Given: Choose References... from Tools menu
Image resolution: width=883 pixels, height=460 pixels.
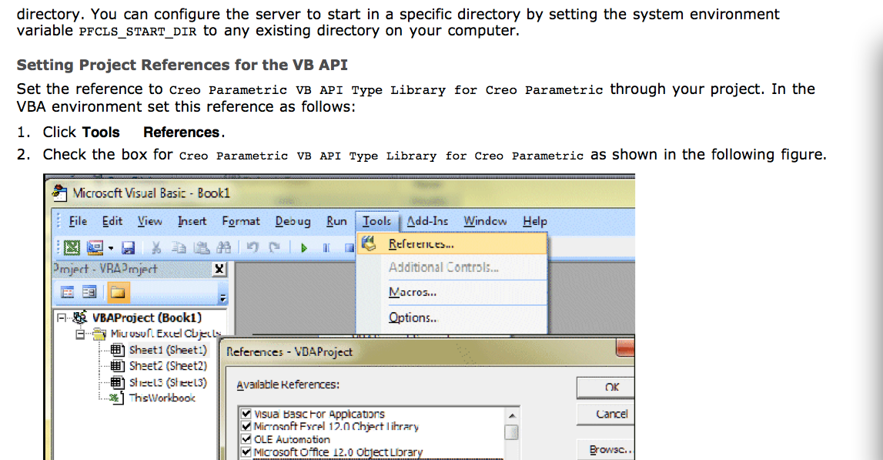Looking at the screenshot, I should point(452,243).
